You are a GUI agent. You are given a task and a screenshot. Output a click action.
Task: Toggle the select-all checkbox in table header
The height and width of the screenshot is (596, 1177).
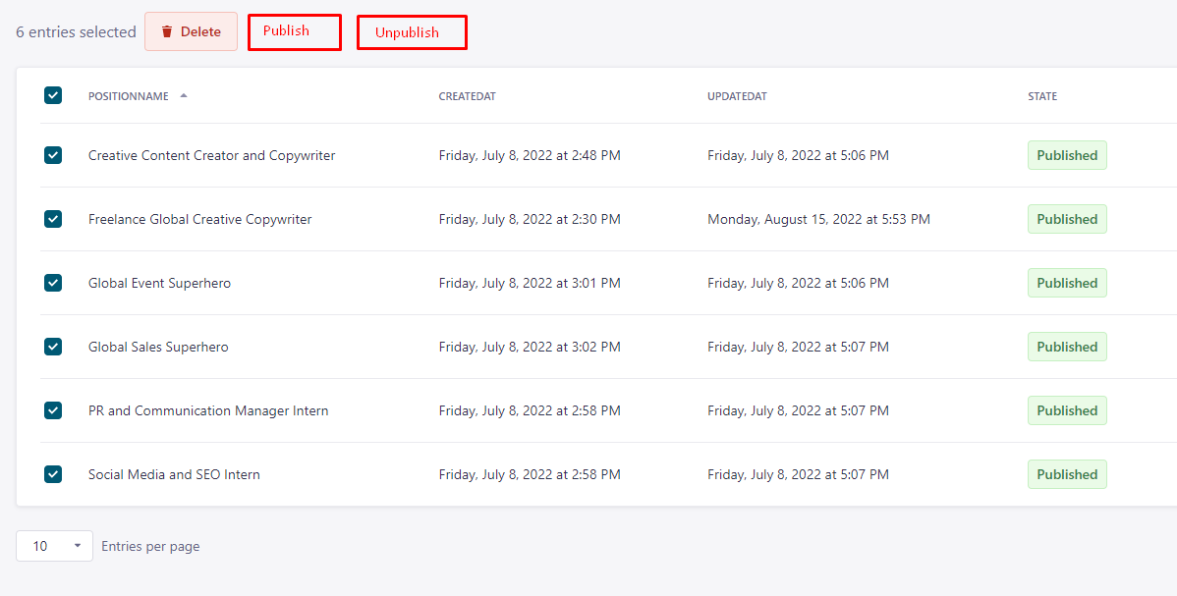click(x=53, y=95)
